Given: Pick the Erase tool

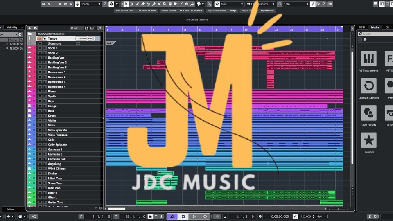Looking at the screenshot, I should click(142, 4).
